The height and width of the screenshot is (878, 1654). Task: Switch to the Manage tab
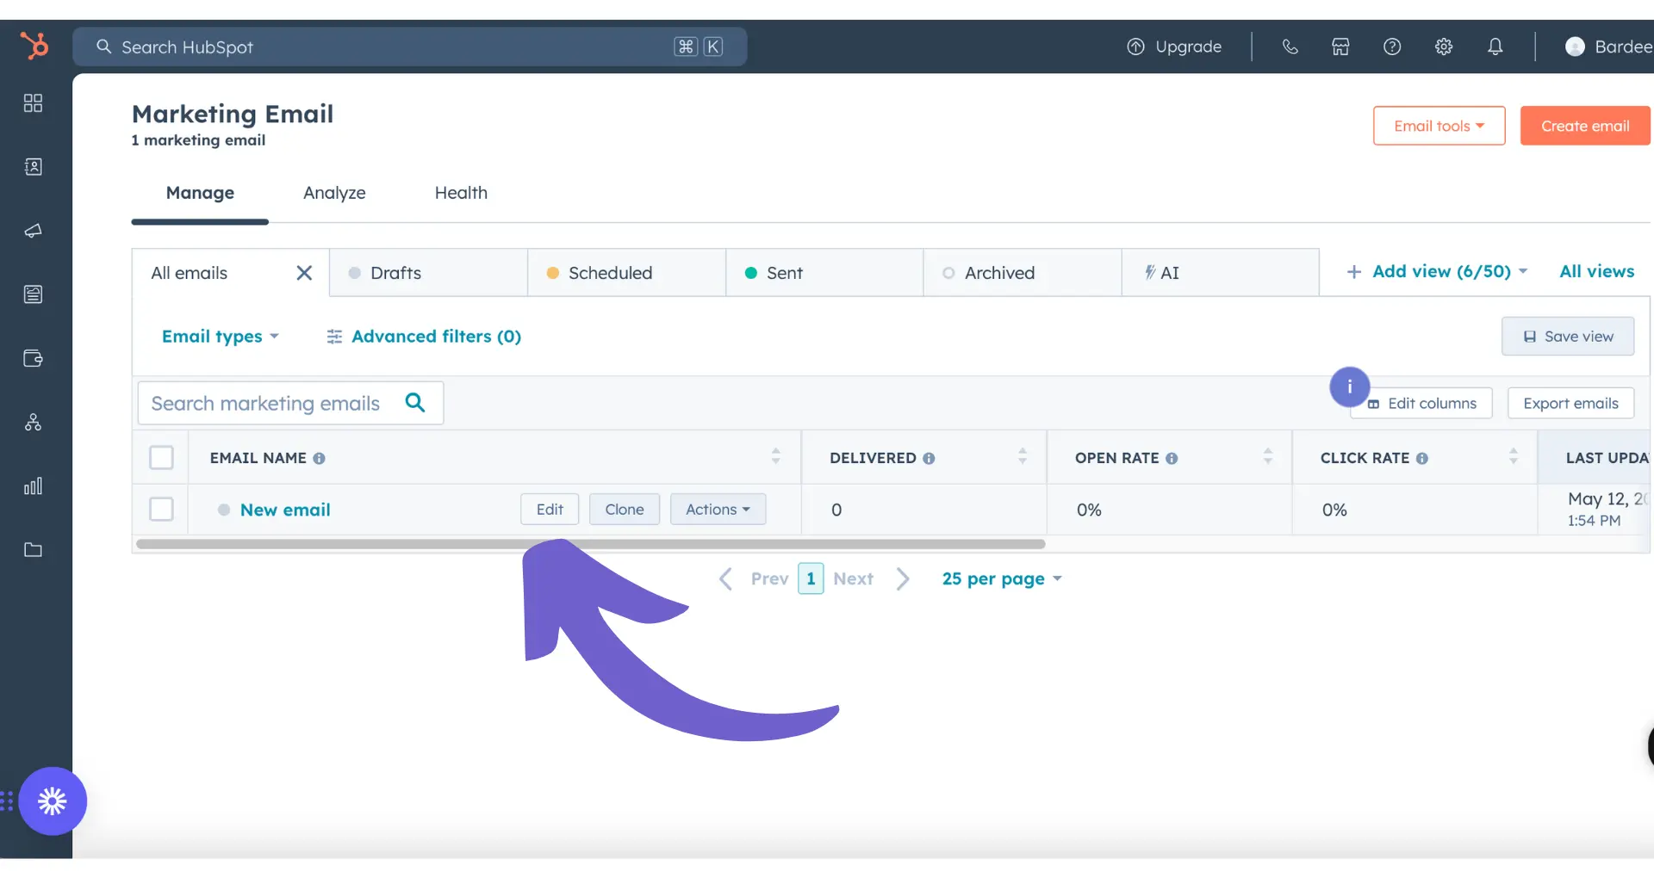pos(200,193)
